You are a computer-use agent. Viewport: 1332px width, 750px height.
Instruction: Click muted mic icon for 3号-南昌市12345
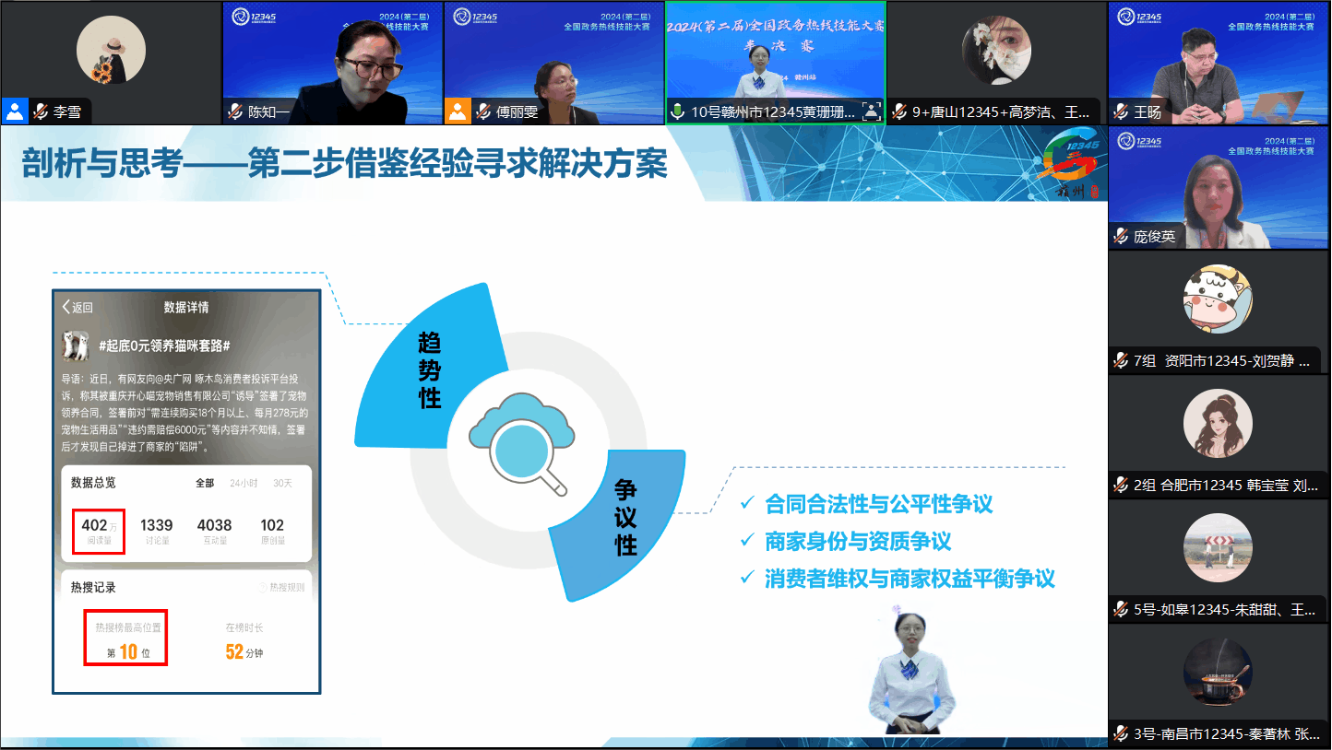[x=1121, y=733]
